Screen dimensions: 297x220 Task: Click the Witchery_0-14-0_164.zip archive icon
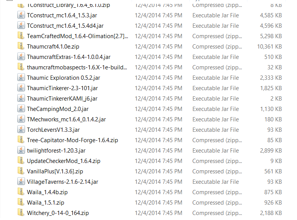click(21, 213)
